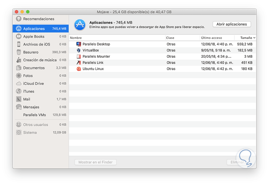Select the Creación de música icon
Screen dimensions: 269x185
(x=18, y=60)
